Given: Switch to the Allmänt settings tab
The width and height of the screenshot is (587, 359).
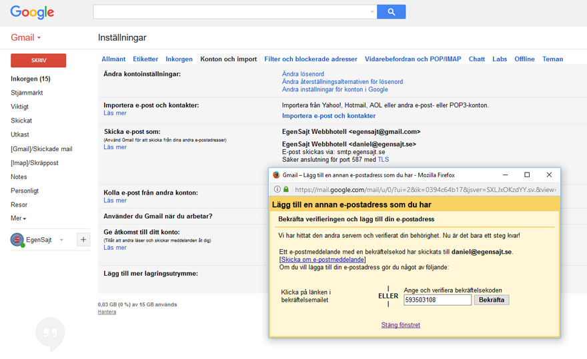Looking at the screenshot, I should [x=113, y=59].
